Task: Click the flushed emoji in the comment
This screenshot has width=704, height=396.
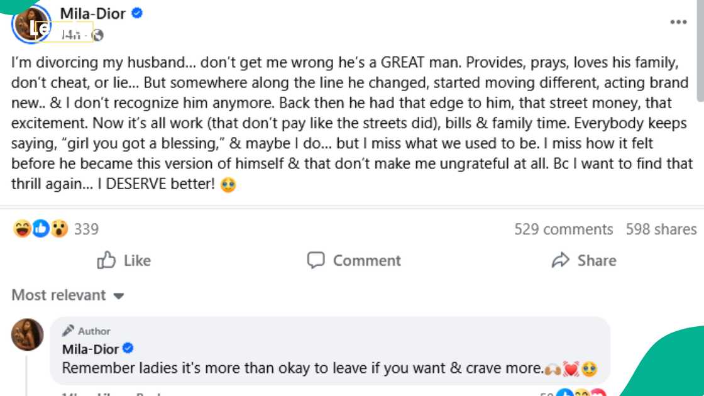Action: 589,368
